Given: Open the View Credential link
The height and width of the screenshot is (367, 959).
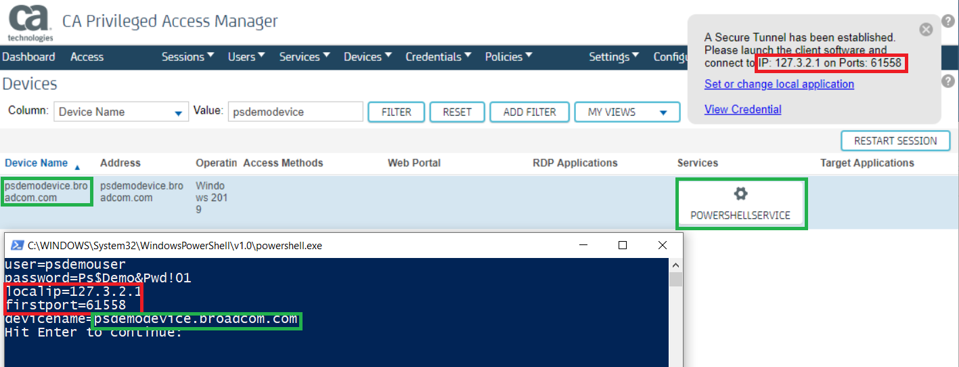Looking at the screenshot, I should pos(742,109).
